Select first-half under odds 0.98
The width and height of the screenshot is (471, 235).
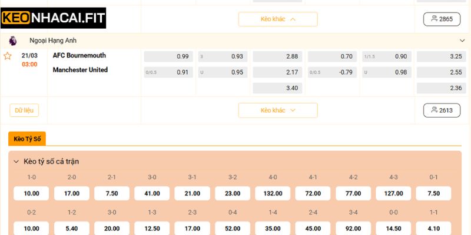(x=387, y=72)
